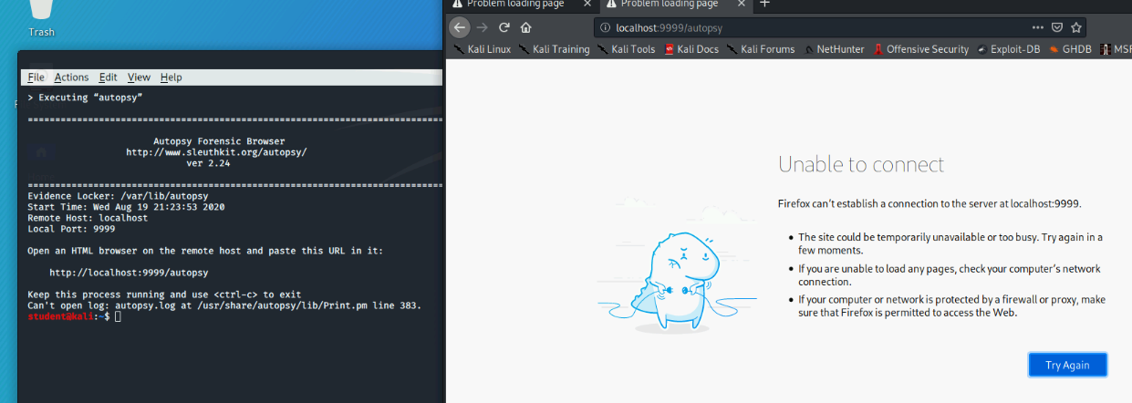This screenshot has width=1132, height=403.
Task: Open the Trash on the desktop
Action: [x=41, y=16]
